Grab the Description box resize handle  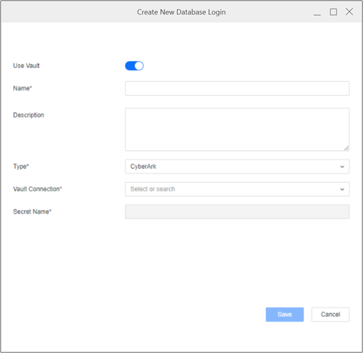(346, 147)
